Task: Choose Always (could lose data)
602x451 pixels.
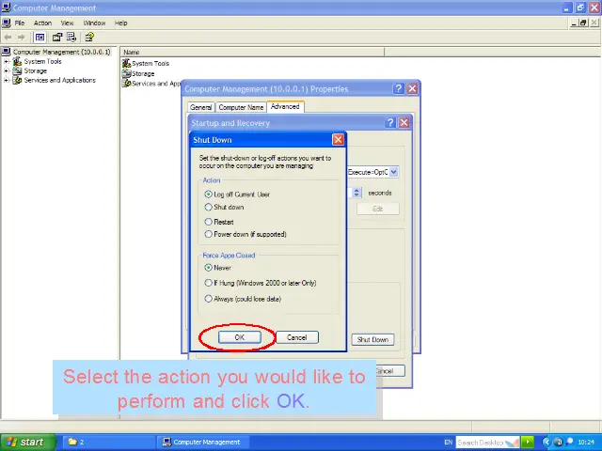Action: tap(243, 299)
